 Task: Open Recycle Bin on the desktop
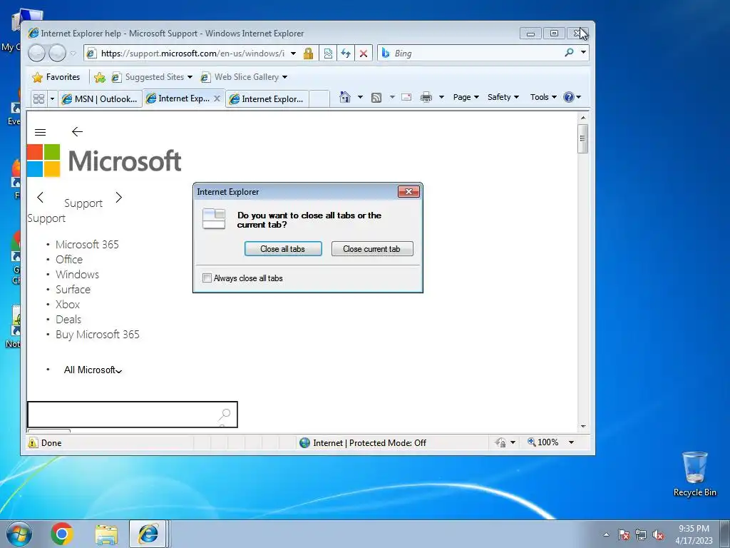694,474
